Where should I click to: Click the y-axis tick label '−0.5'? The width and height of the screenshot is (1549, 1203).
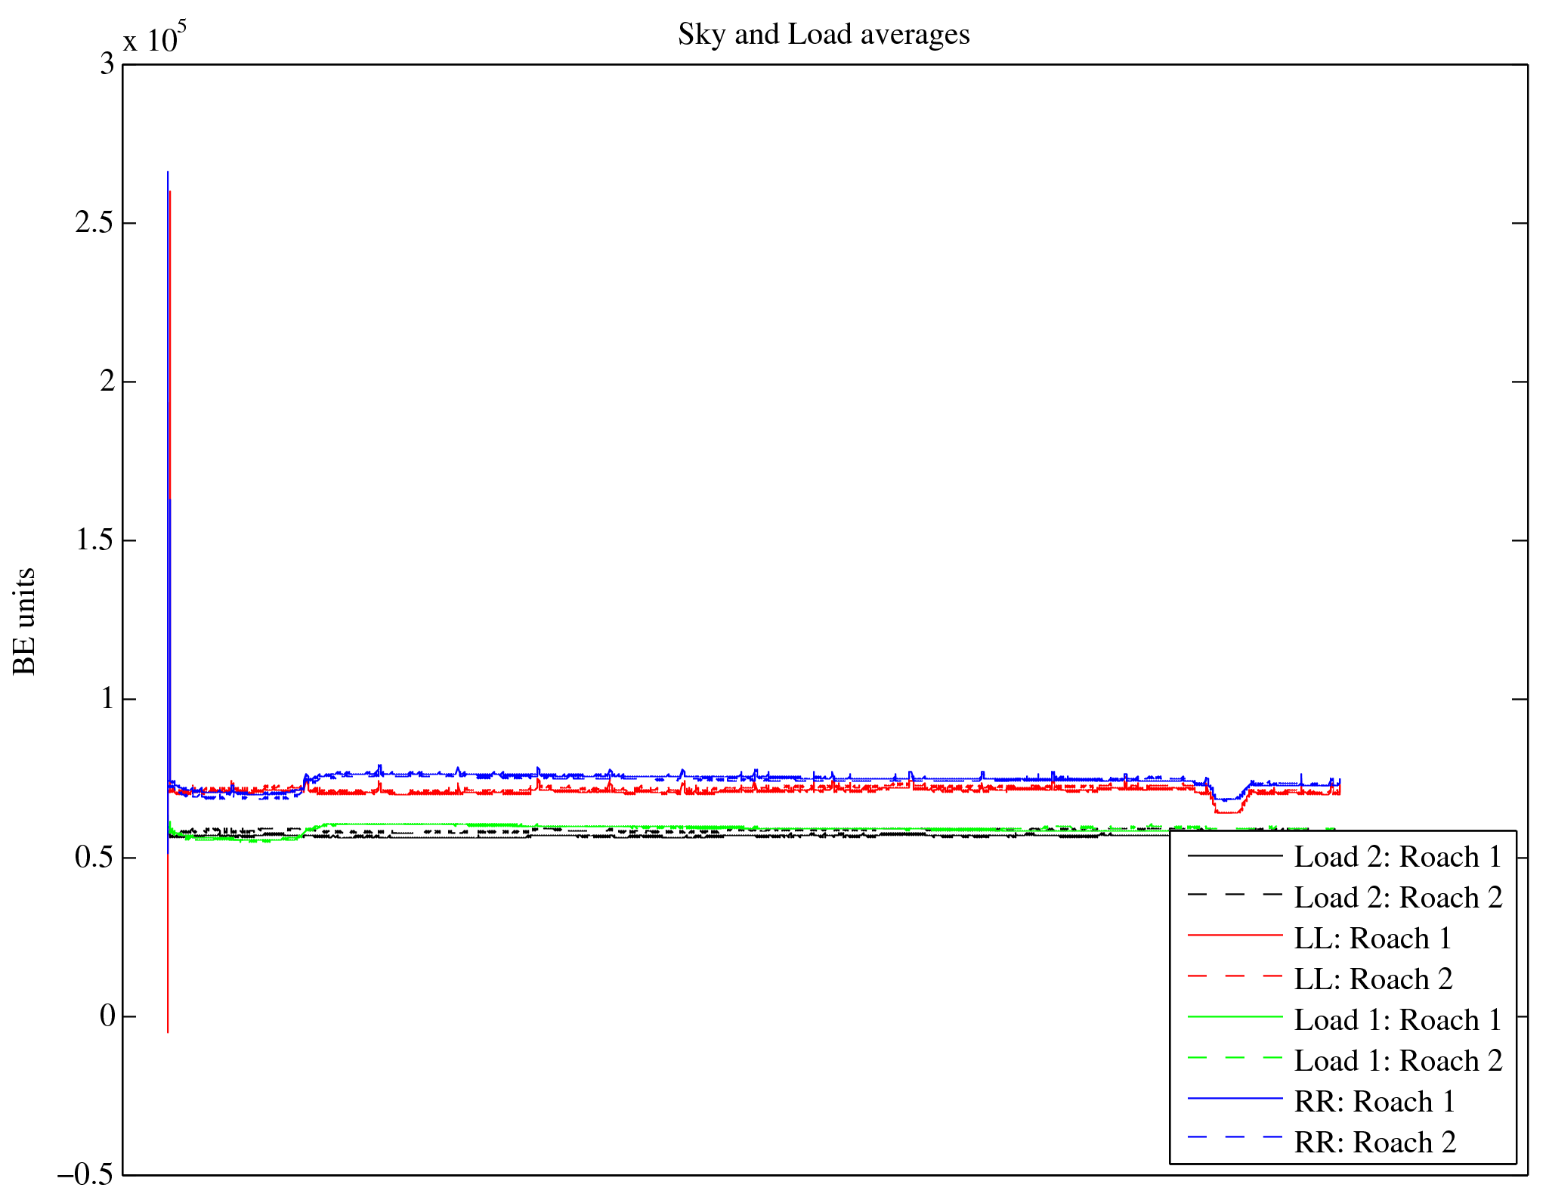pyautogui.click(x=85, y=1175)
